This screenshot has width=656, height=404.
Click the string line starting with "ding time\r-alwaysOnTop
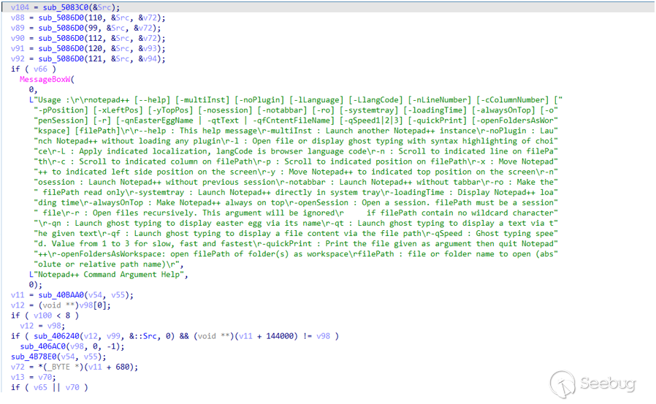tap(296, 202)
